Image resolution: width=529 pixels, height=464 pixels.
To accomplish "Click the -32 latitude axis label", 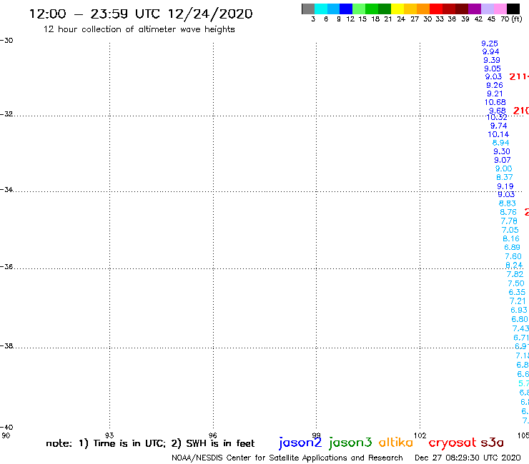I will pyautogui.click(x=6, y=114).
